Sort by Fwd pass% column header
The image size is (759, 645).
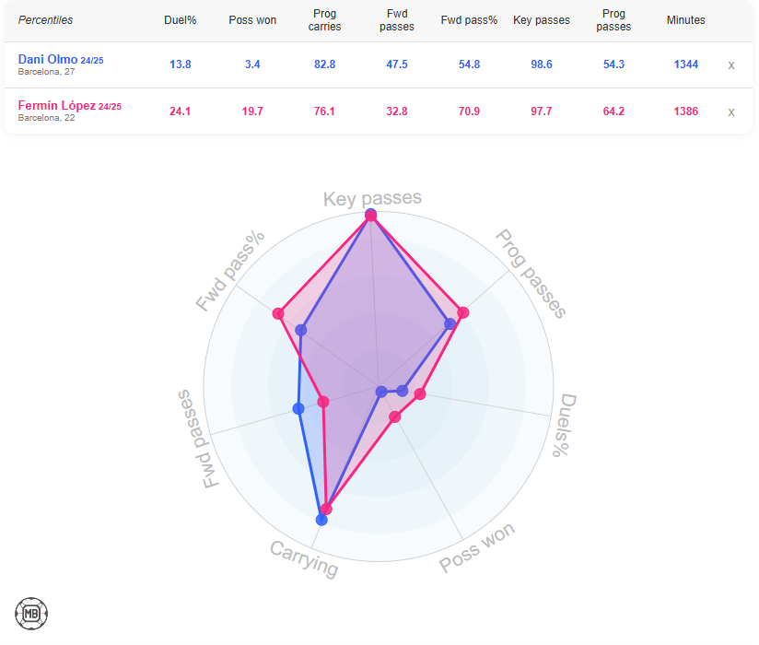click(469, 20)
